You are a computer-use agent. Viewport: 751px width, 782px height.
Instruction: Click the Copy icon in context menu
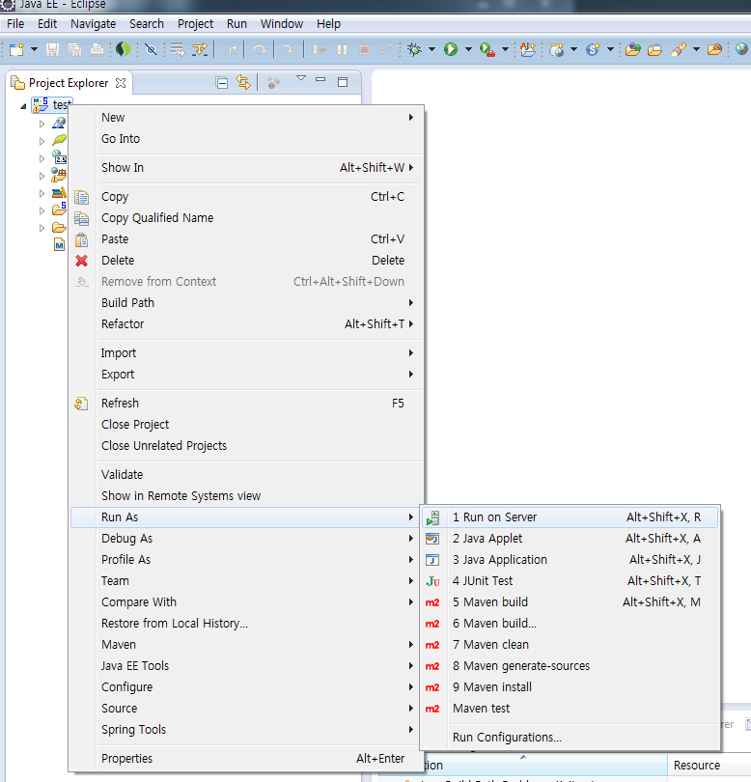click(x=82, y=198)
